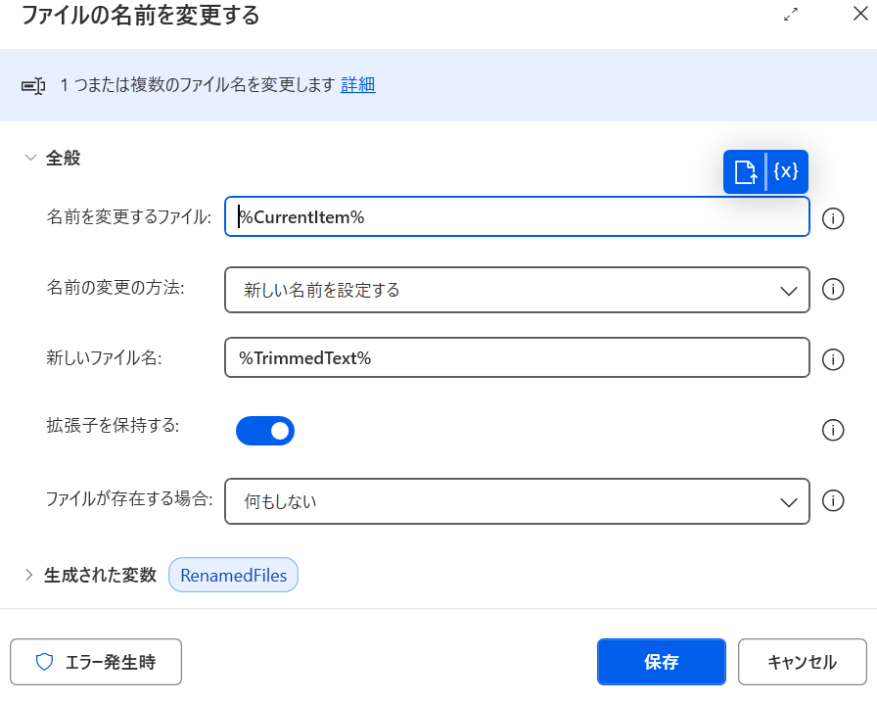Expand the dialog with the resize arrows icon

click(790, 15)
